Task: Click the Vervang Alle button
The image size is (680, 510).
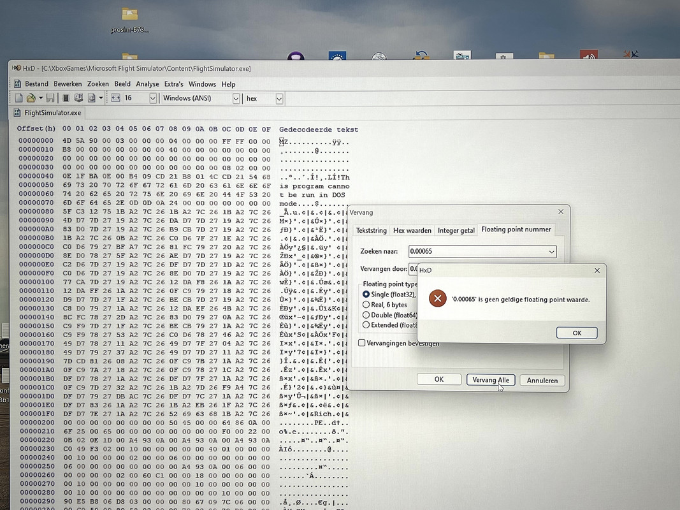Action: point(491,380)
